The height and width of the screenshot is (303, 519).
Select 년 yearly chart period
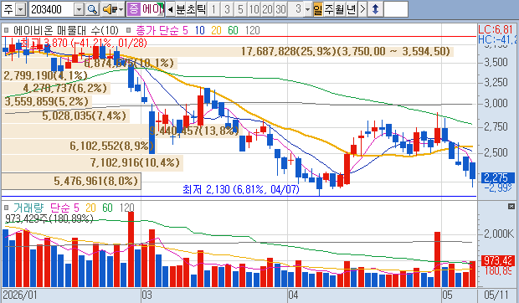coord(351,9)
